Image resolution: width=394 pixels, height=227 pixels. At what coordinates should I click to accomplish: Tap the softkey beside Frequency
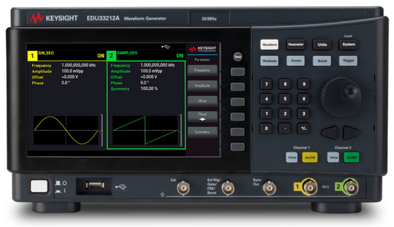click(238, 72)
